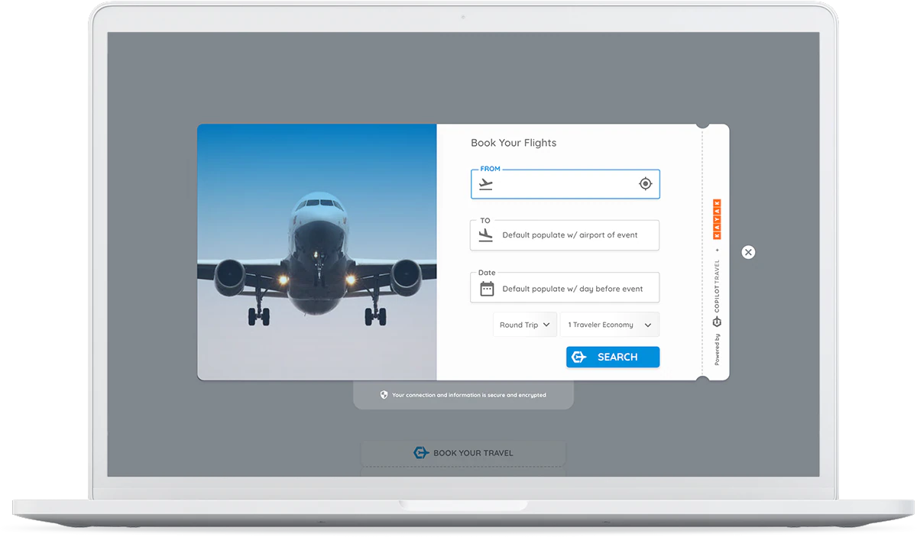The image size is (917, 537).
Task: Click 'Your connection and information is secure' text
Action: [x=469, y=395]
